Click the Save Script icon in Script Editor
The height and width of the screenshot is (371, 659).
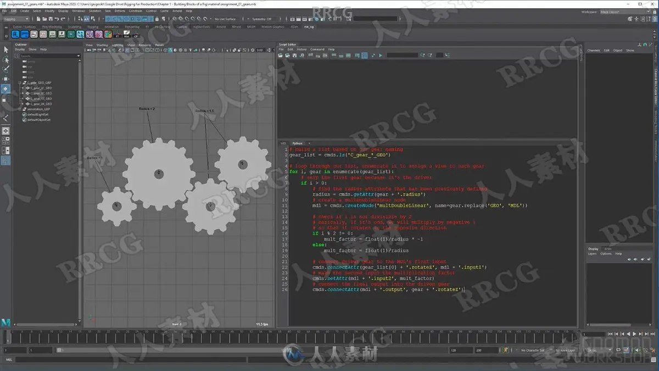(294, 55)
